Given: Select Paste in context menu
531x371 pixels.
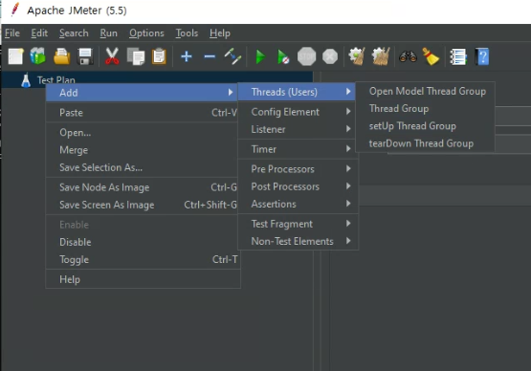Looking at the screenshot, I should click(x=143, y=113).
